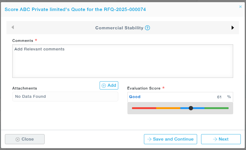
Task: Set score in the red slider segment
Action: pyautogui.click(x=144, y=108)
